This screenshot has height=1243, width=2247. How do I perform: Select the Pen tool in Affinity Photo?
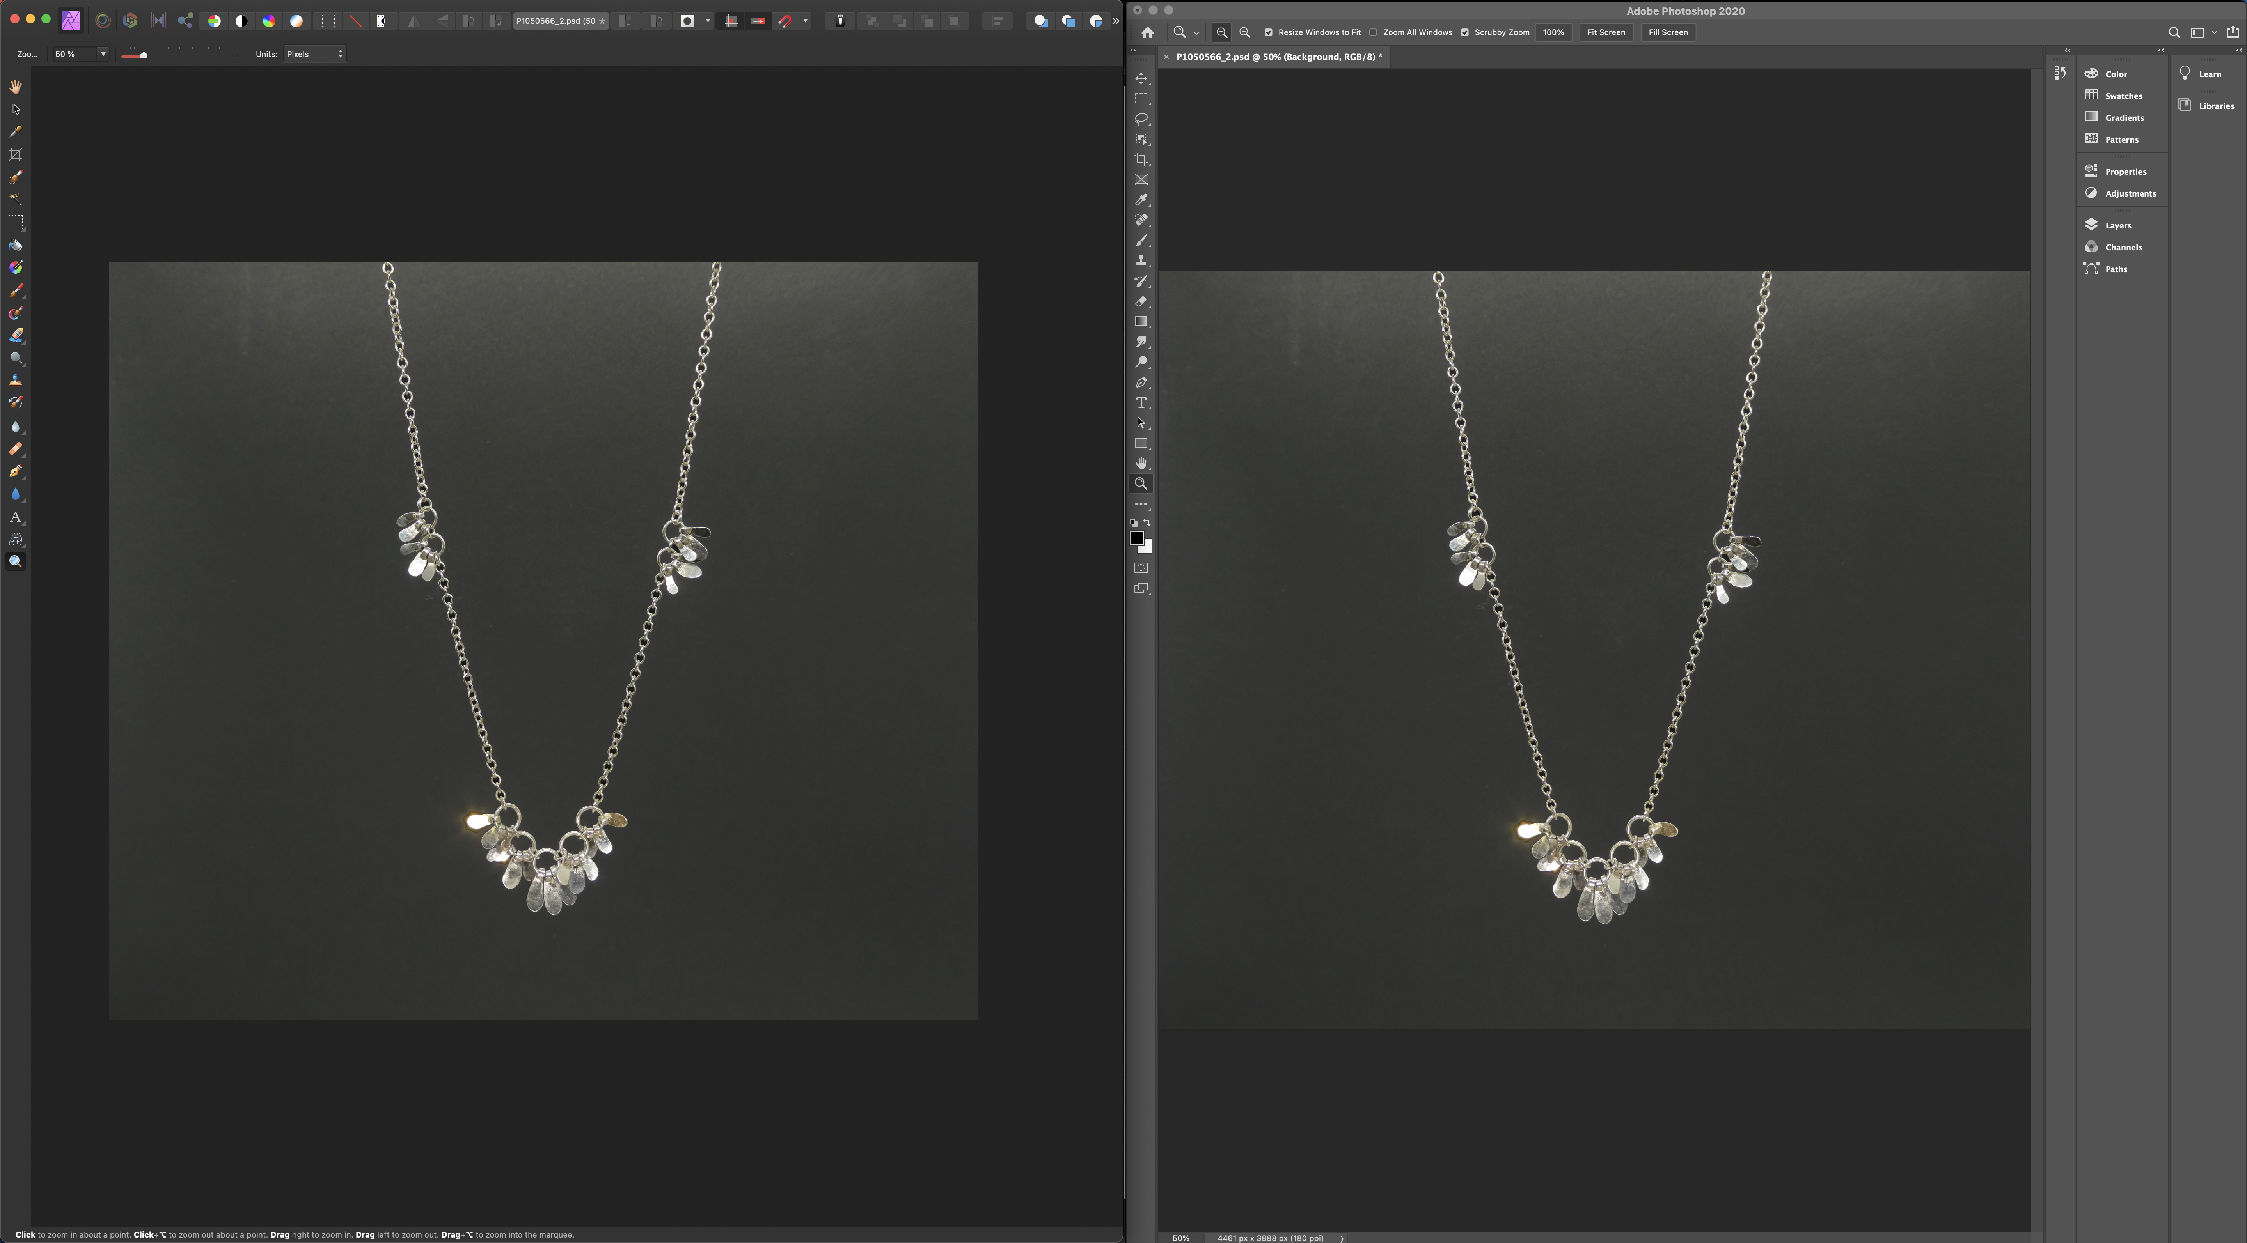coord(16,471)
